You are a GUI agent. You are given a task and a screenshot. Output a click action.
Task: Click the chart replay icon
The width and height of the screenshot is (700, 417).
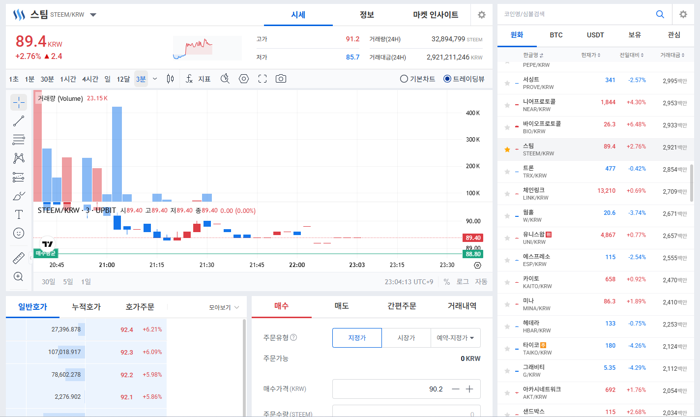click(x=225, y=79)
